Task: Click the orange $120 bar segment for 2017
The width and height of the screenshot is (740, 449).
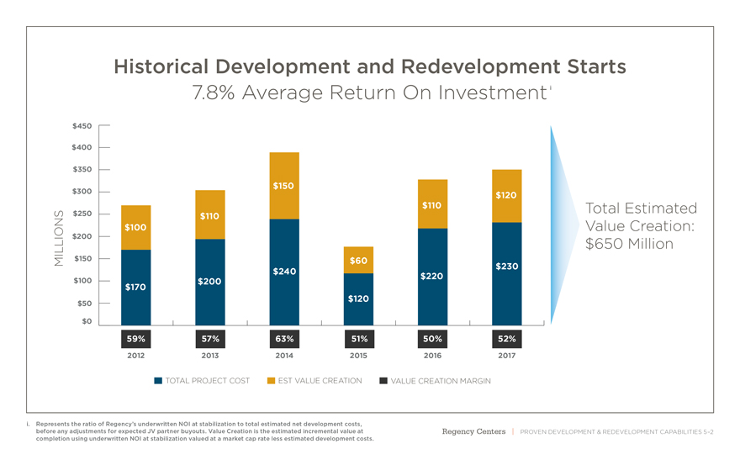Action: click(x=506, y=195)
